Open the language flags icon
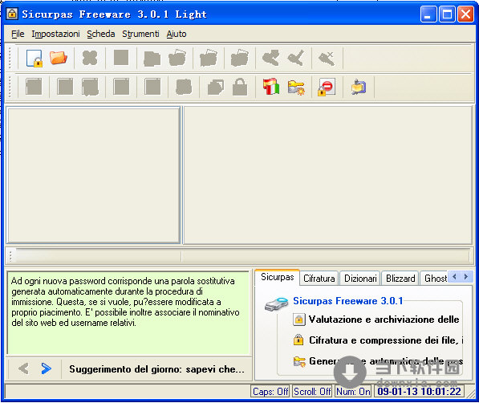The width and height of the screenshot is (479, 403). [271, 87]
